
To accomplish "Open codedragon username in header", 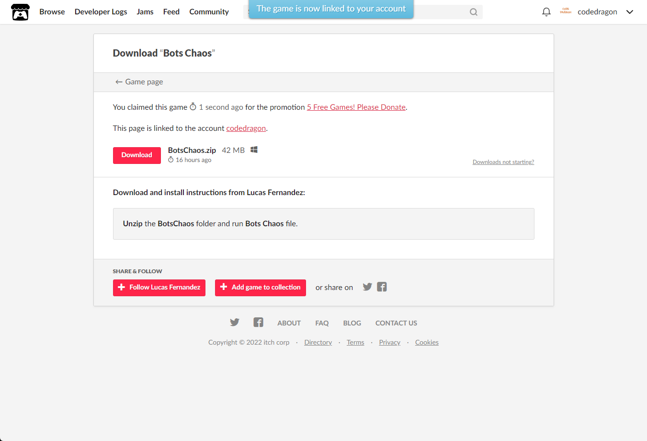I will [x=597, y=12].
